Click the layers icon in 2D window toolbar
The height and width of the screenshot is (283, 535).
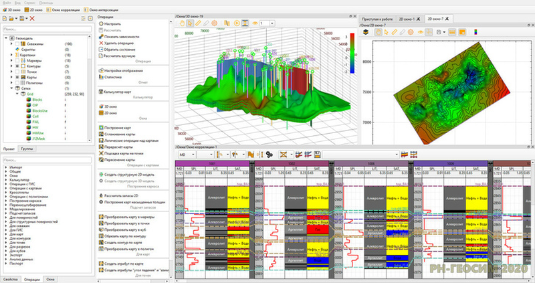(x=365, y=31)
